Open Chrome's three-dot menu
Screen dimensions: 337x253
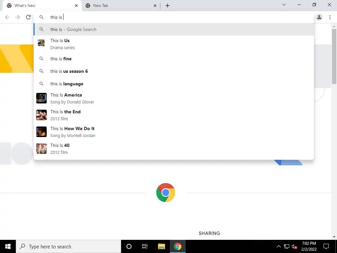pyautogui.click(x=330, y=17)
